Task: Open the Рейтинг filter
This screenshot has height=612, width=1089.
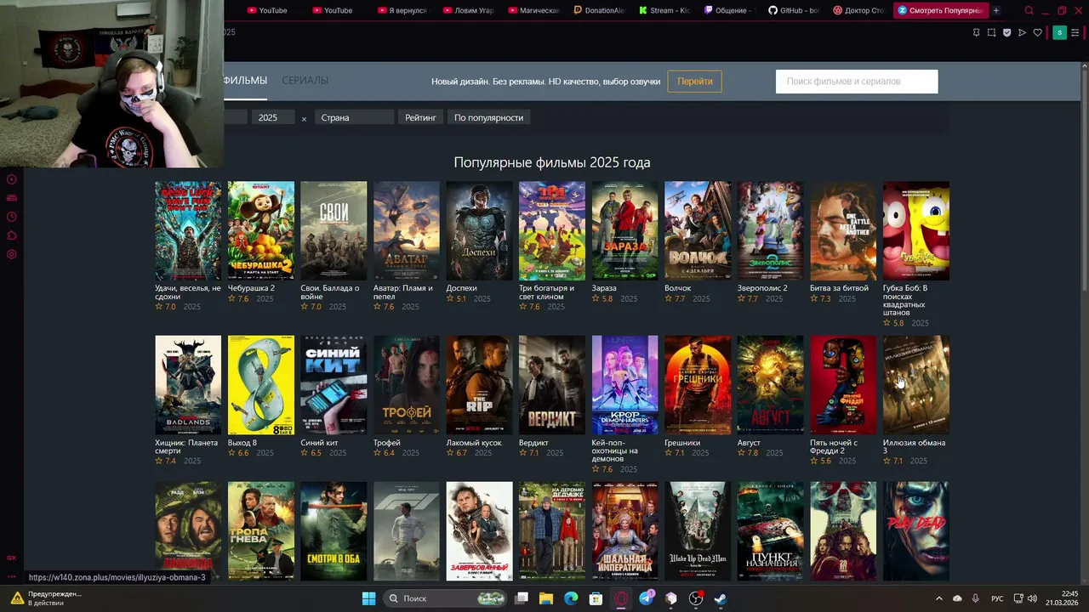Action: pos(420,117)
